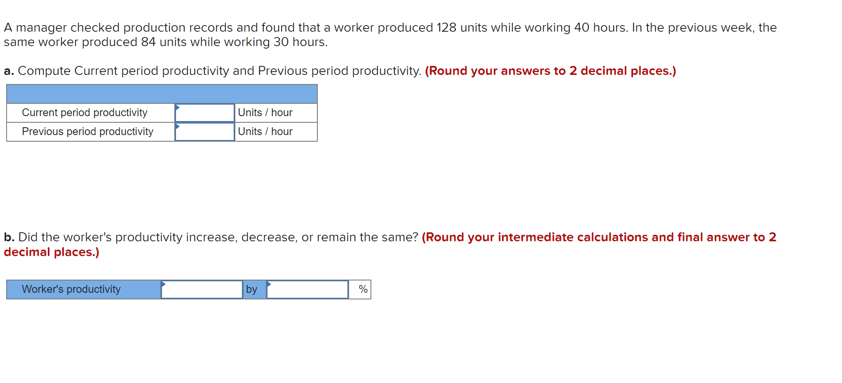The image size is (842, 383).
Task: Click the percentage input field before % sign
Action: pyautogui.click(x=307, y=290)
